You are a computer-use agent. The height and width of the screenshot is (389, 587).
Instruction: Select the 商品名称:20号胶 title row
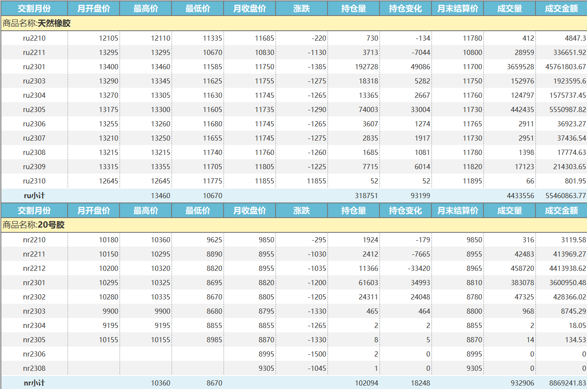(294, 225)
